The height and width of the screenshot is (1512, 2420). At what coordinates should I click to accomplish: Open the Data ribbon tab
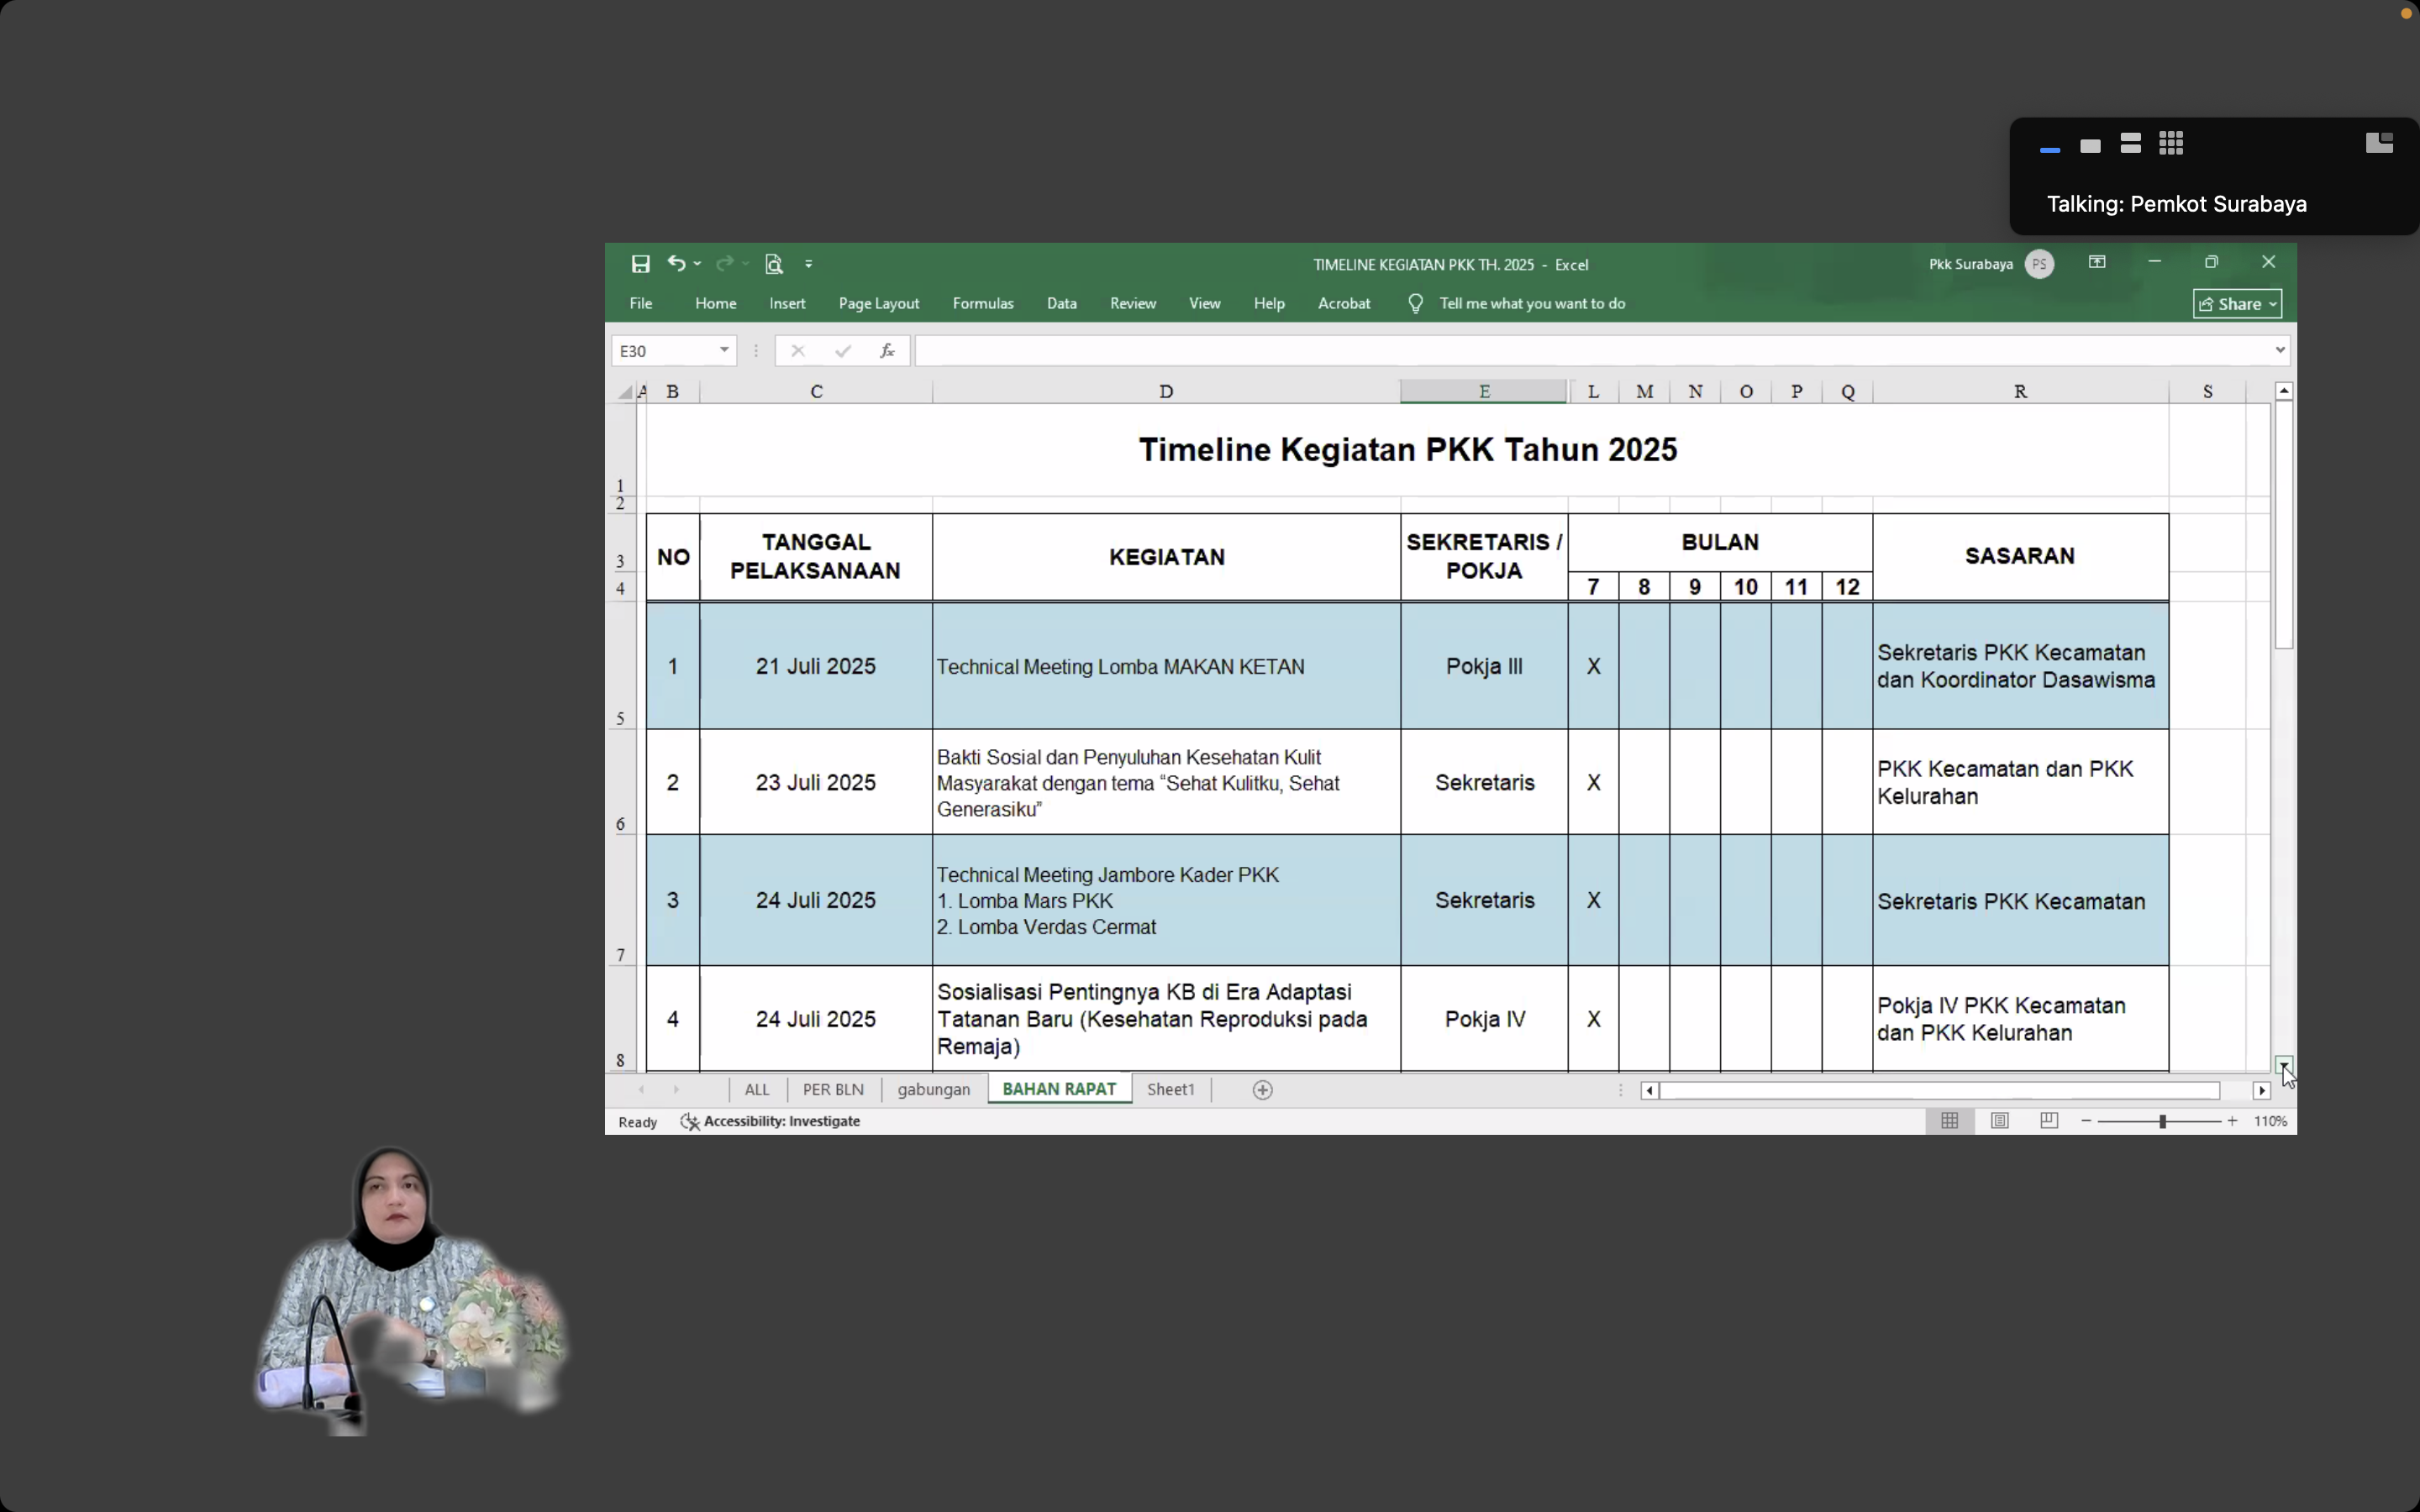coord(1062,303)
